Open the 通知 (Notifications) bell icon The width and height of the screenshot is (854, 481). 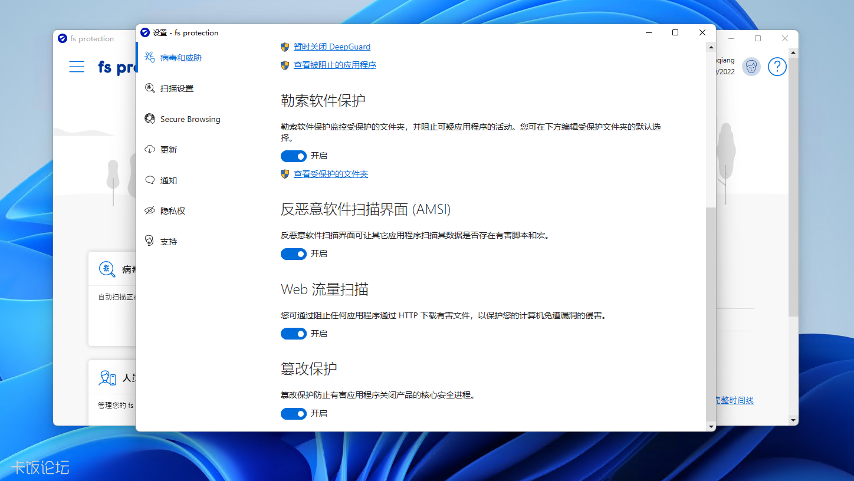pyautogui.click(x=150, y=180)
